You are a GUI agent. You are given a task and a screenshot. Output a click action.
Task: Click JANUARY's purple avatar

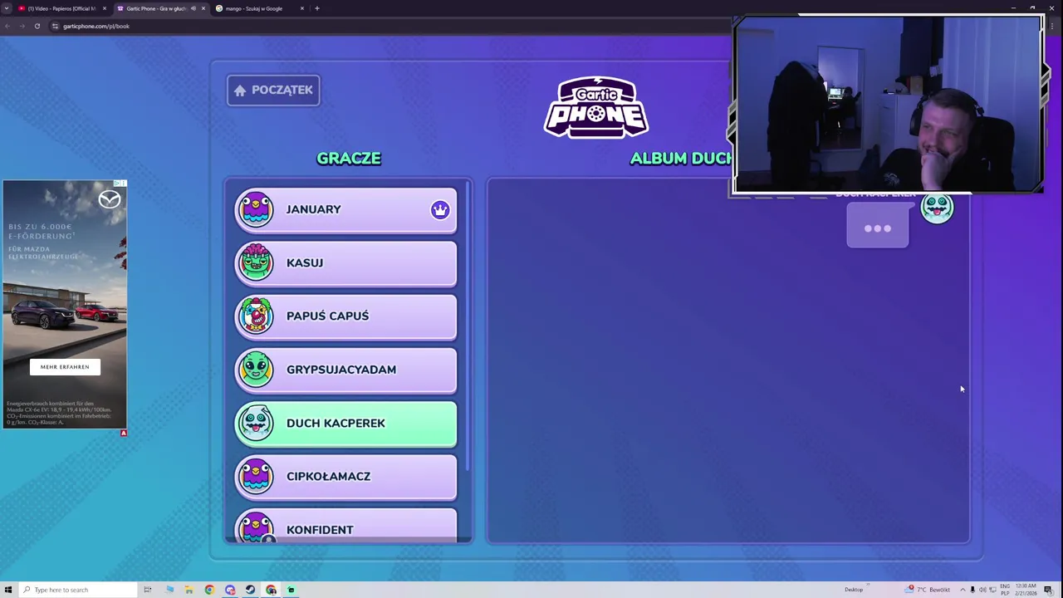coord(256,209)
